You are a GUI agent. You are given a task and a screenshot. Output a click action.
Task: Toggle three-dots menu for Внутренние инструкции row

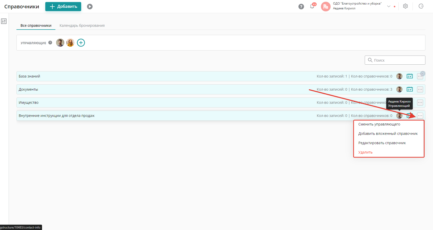[420, 116]
